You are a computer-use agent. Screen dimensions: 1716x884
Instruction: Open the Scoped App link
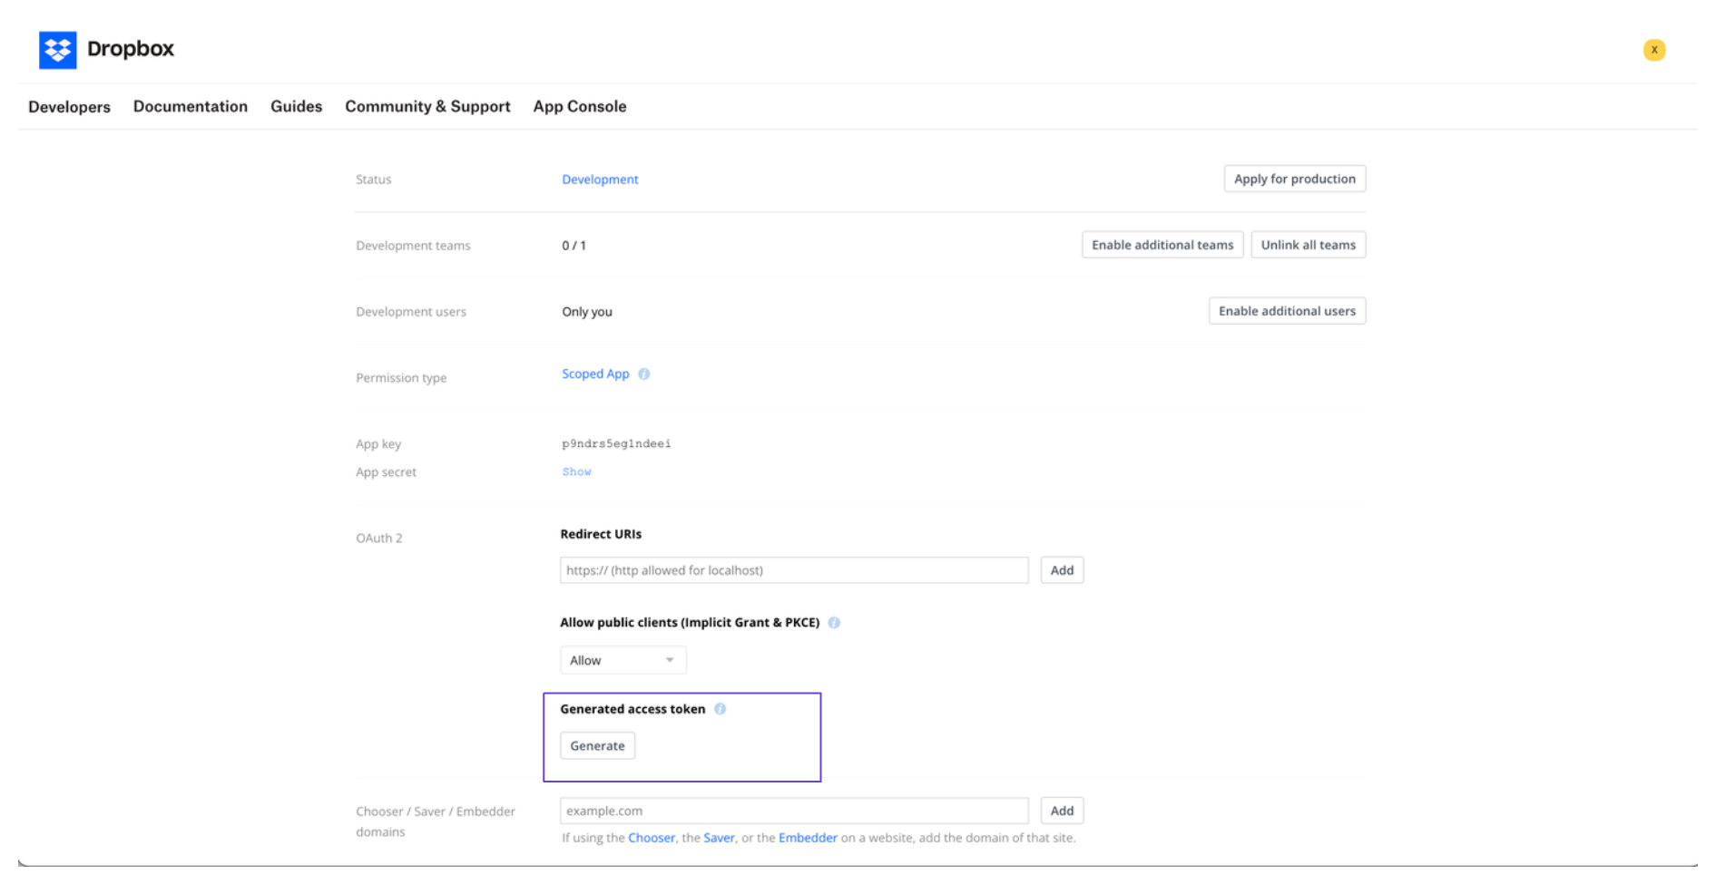(595, 374)
